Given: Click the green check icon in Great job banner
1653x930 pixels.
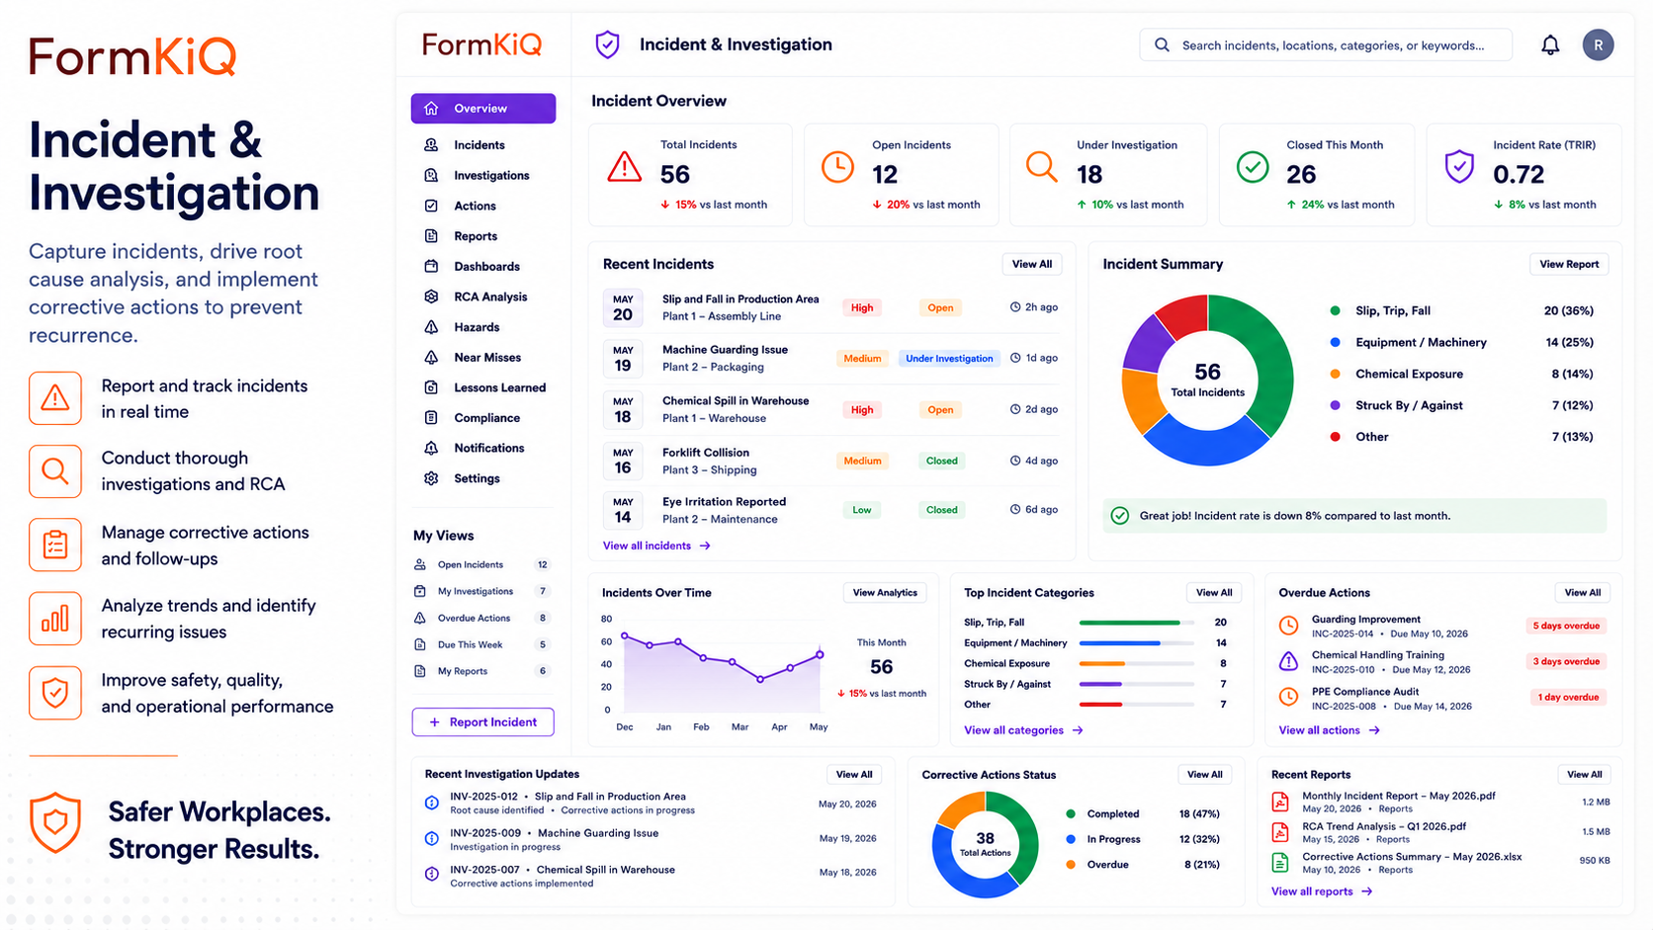Looking at the screenshot, I should [1120, 516].
